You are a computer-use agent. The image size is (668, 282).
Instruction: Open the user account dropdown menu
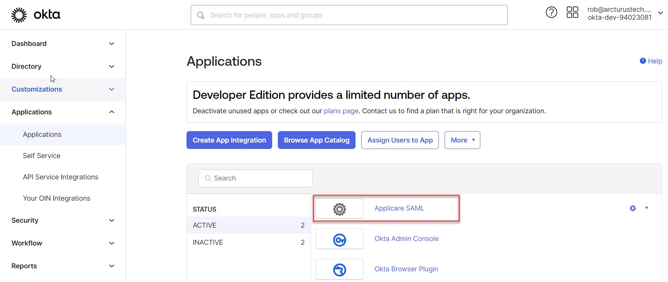tap(660, 13)
